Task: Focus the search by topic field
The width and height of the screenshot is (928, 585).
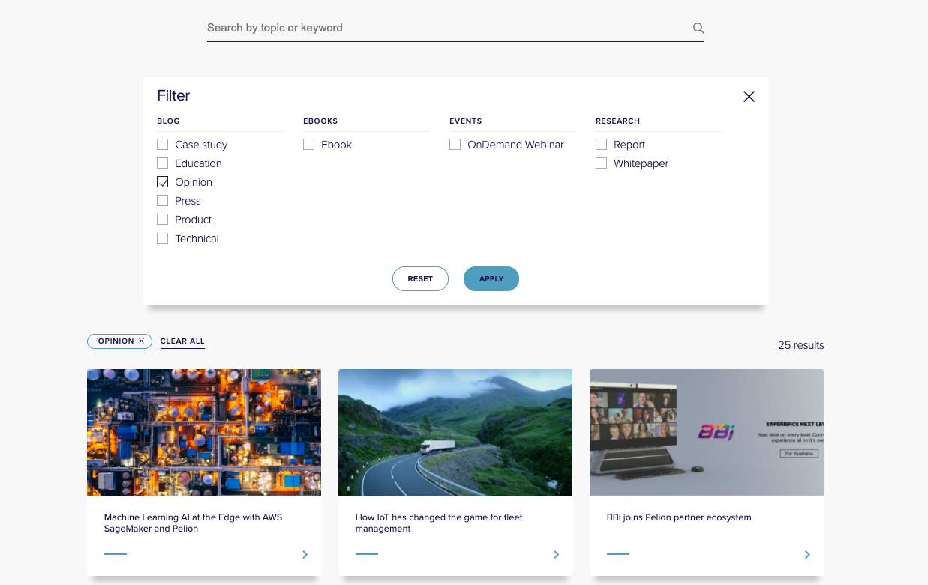Action: (x=448, y=28)
